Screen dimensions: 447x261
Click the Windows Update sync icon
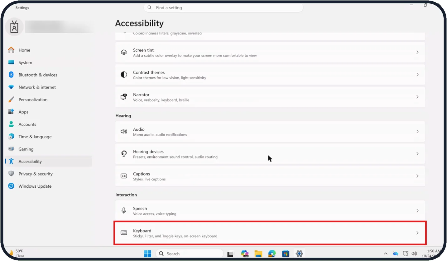tap(11, 186)
